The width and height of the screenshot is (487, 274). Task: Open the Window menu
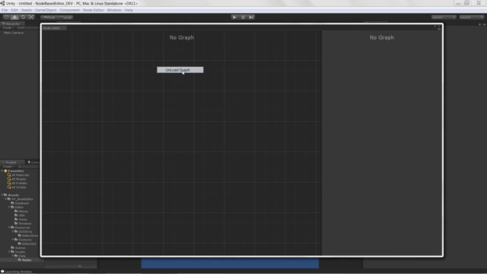pyautogui.click(x=114, y=10)
